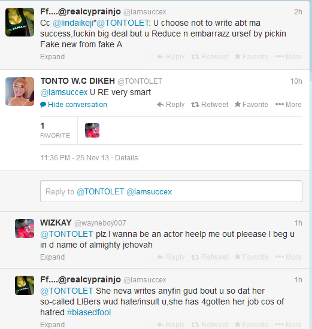
Task: Open More options on TONTOLET's tweet
Action: 289,105
